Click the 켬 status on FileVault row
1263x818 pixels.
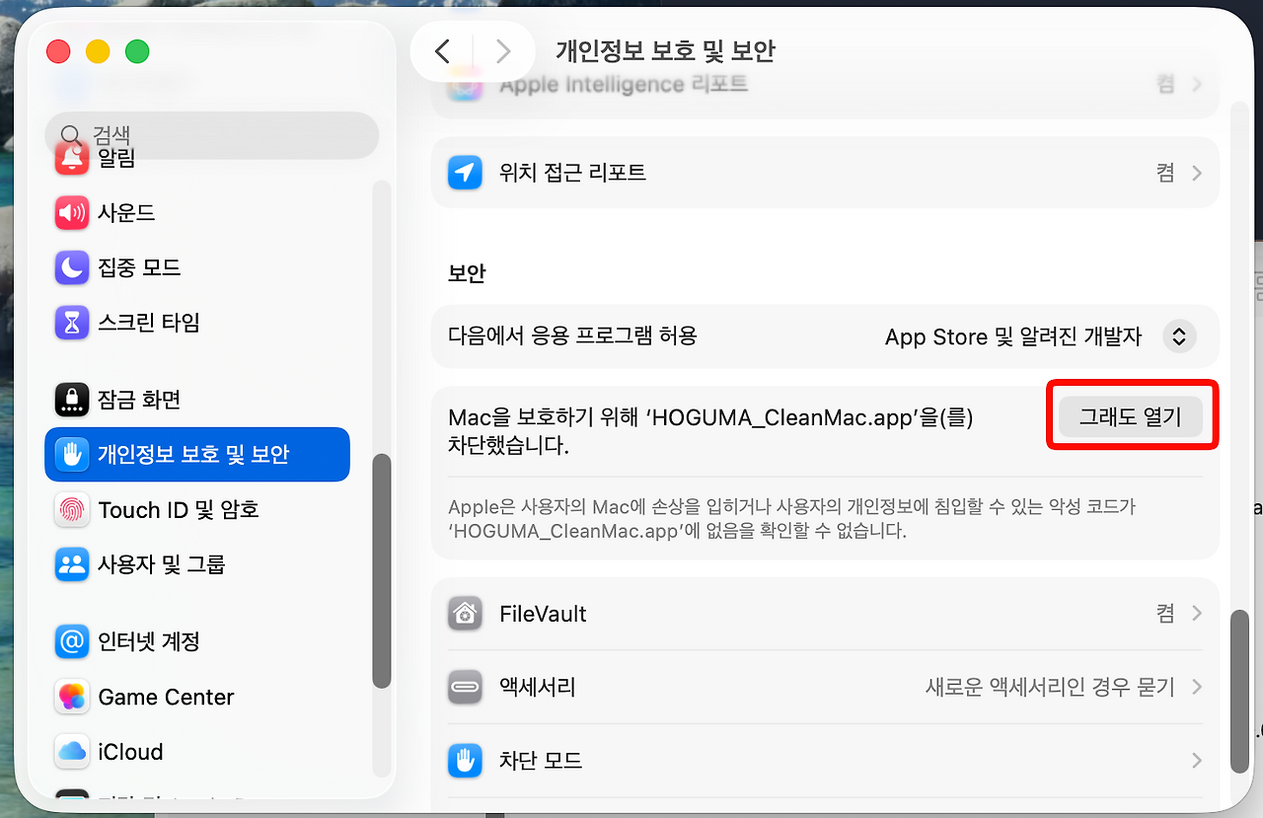[x=1165, y=614]
